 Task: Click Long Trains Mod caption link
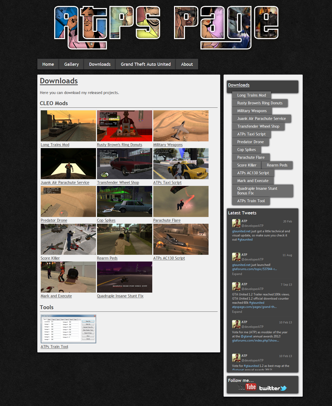[x=55, y=145]
